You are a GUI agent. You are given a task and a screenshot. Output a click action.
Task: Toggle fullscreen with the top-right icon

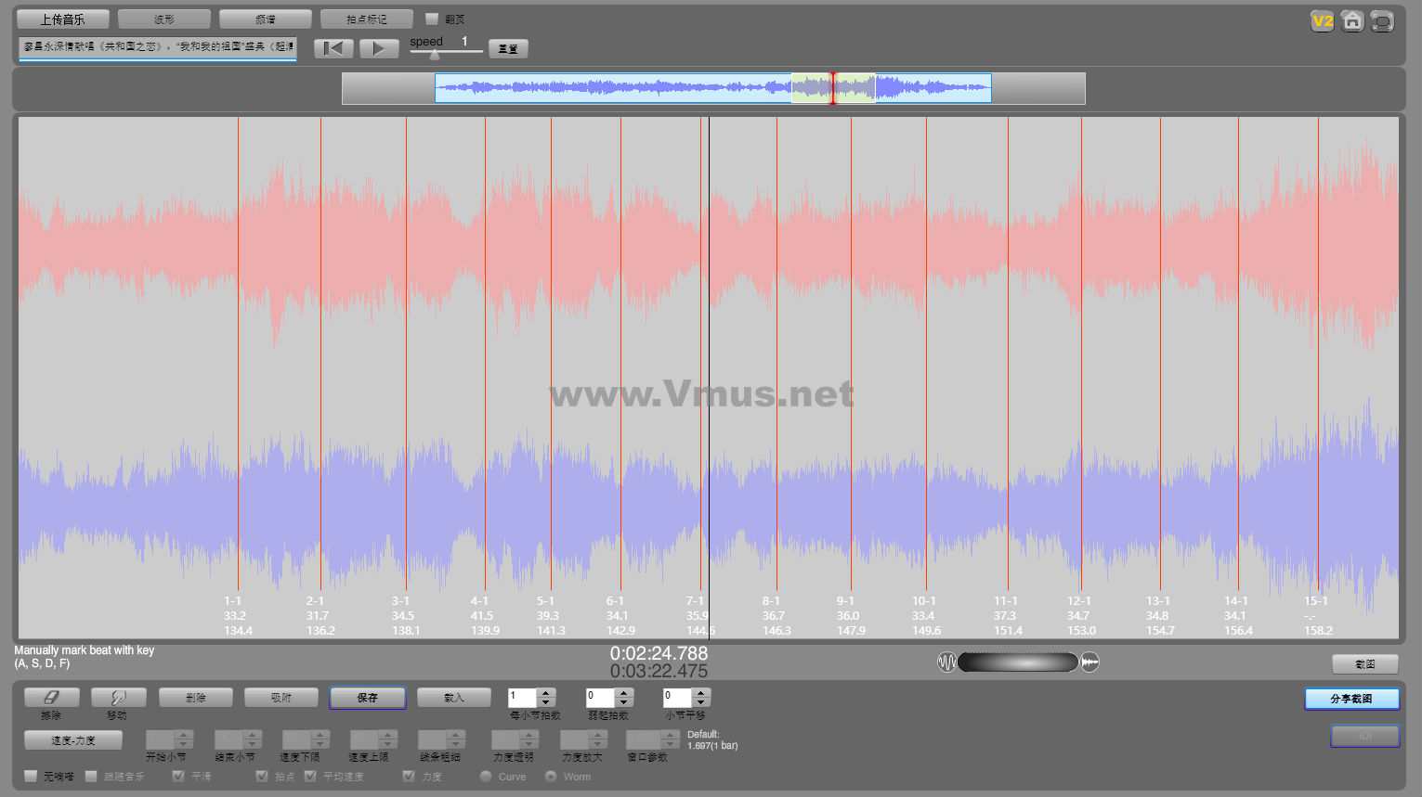point(1382,20)
